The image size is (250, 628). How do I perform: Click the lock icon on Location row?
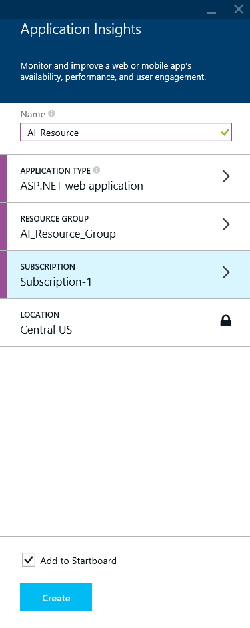click(226, 320)
